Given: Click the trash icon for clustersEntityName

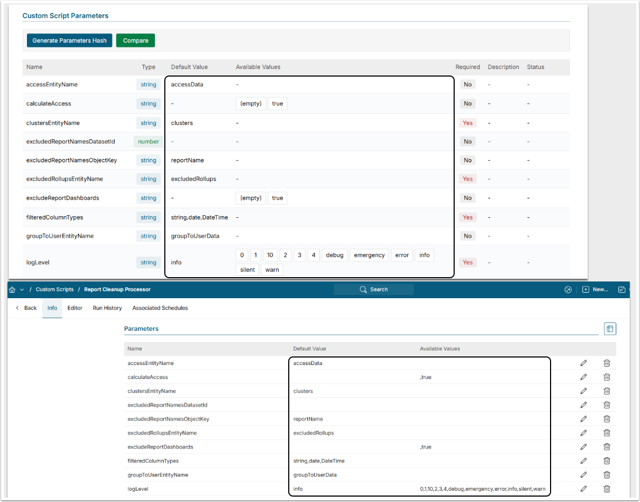Looking at the screenshot, I should (607, 391).
